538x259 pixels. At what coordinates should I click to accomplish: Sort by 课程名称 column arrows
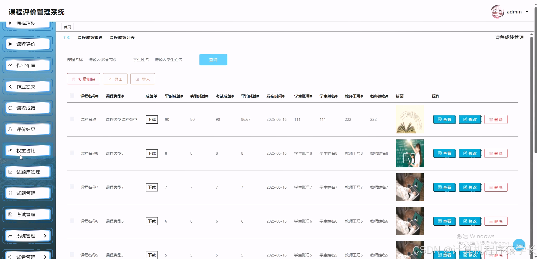97,96
